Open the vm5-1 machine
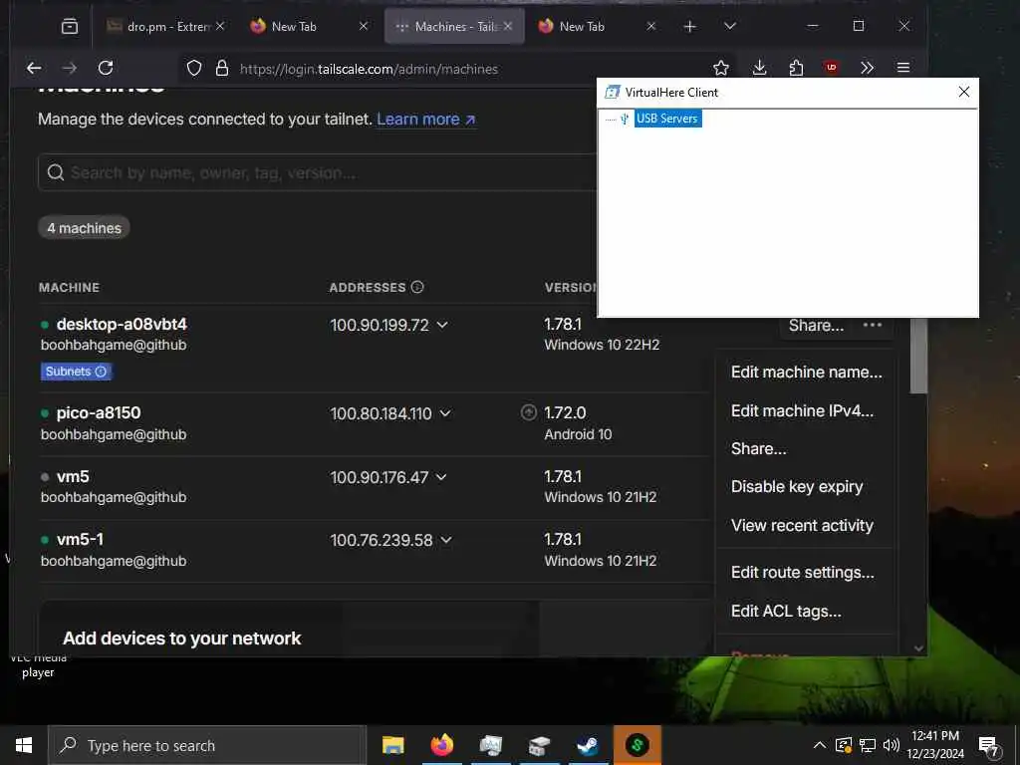This screenshot has width=1020, height=765. (80, 539)
